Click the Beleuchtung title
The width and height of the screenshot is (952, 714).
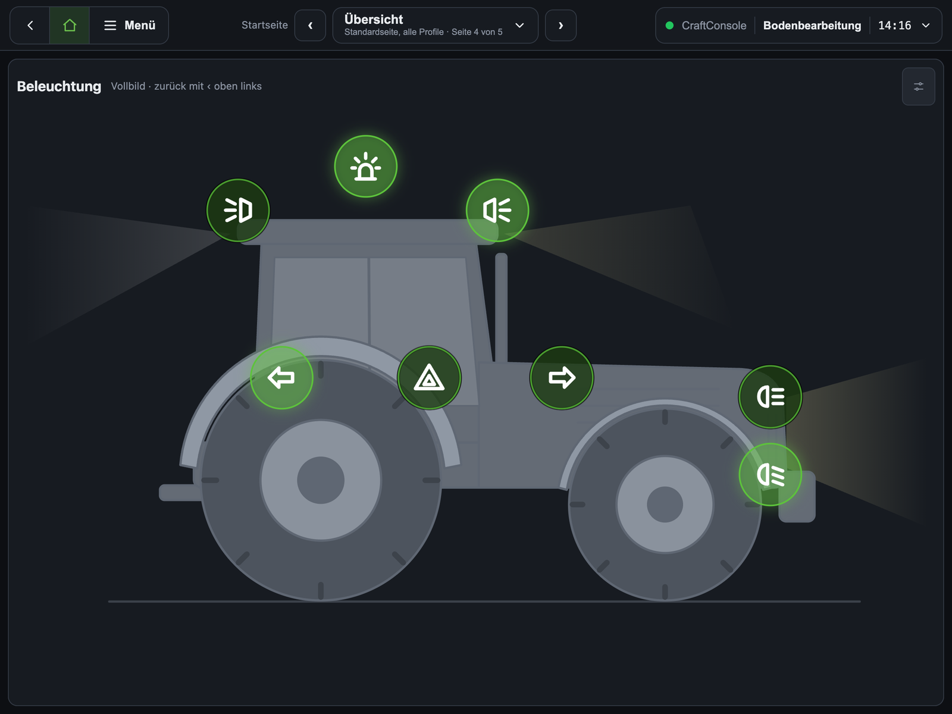[59, 86]
